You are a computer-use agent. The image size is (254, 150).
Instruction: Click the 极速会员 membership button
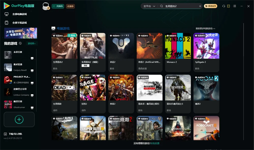(x=211, y=6)
